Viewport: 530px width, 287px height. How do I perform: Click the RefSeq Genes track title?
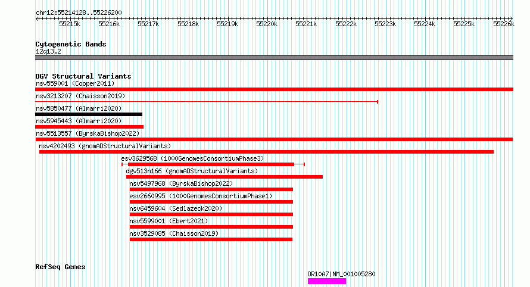(x=60, y=267)
